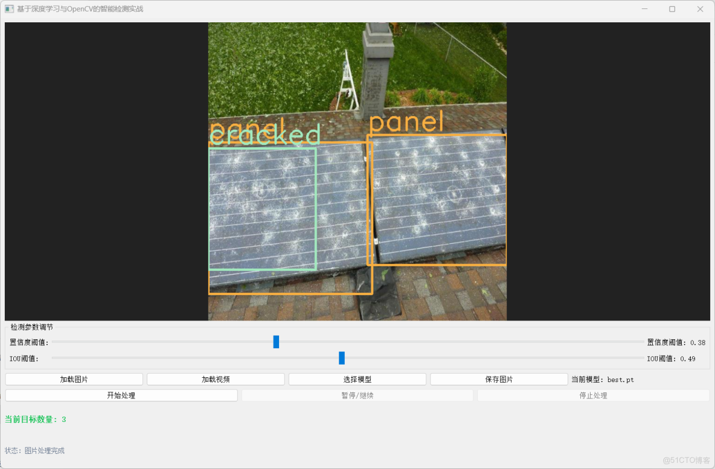Click the 当前模型: best.pt label
The width and height of the screenshot is (715, 469).
pyautogui.click(x=602, y=379)
